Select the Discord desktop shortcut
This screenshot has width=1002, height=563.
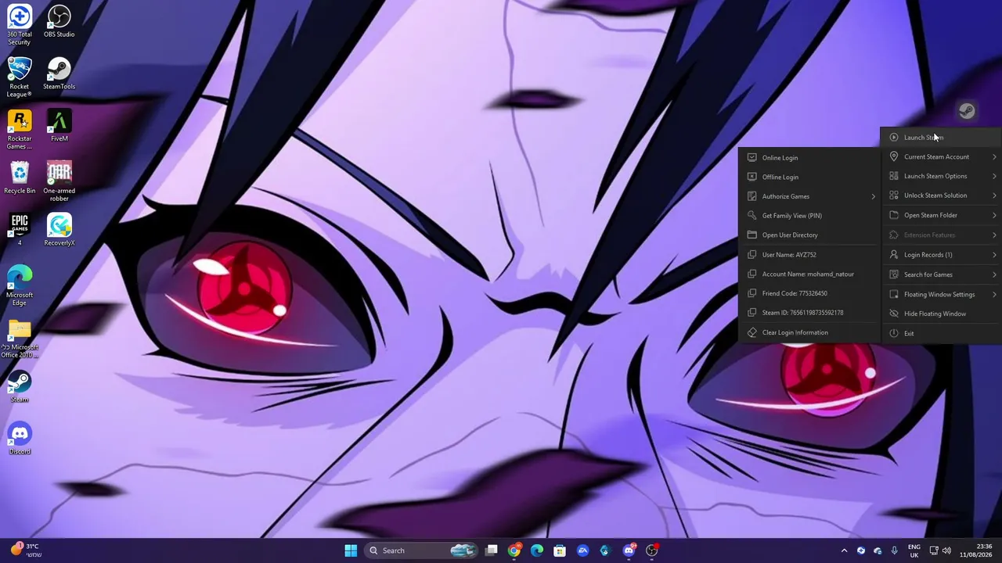coord(20,439)
